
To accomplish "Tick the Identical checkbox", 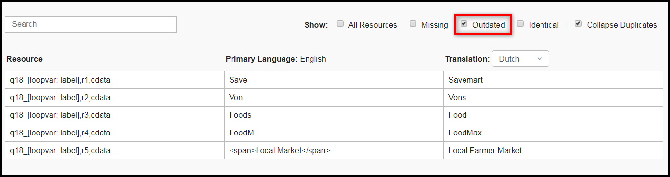I will tap(520, 24).
